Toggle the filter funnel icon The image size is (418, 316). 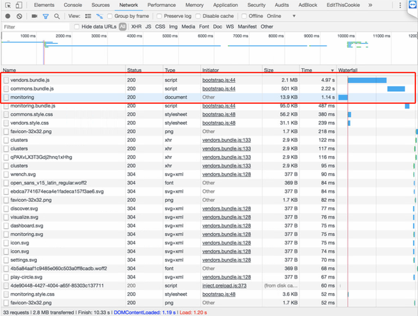(45, 15)
